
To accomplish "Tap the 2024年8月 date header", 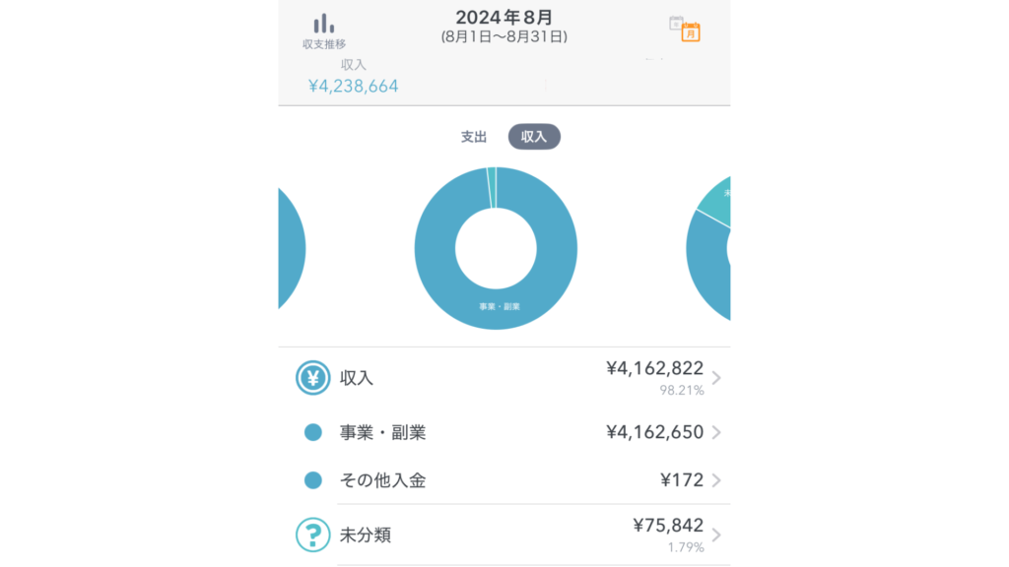I will 504,18.
